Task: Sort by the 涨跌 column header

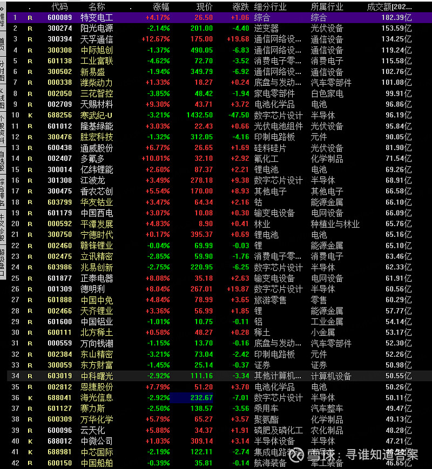Action: [x=241, y=6]
